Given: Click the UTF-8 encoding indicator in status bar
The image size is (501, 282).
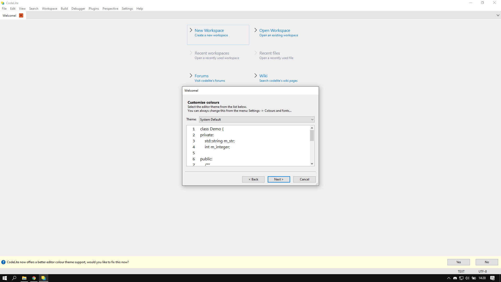Looking at the screenshot, I should [x=482, y=271].
